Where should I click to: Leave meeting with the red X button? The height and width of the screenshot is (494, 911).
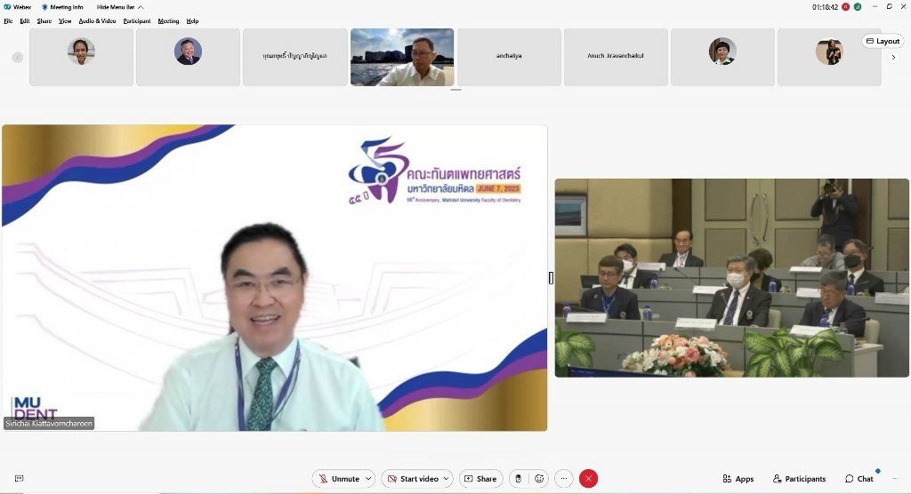pyautogui.click(x=588, y=479)
